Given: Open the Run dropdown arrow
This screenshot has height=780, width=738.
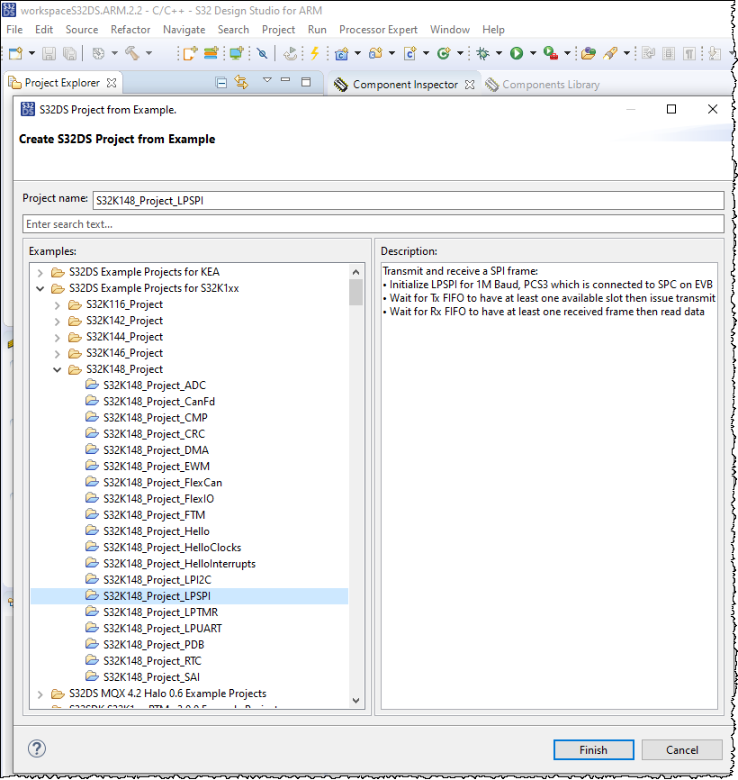Looking at the screenshot, I should (x=533, y=53).
